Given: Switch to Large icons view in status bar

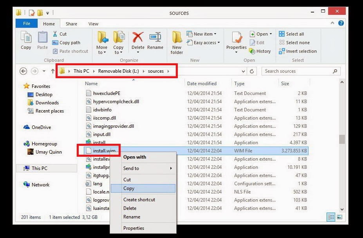Looking at the screenshot, I should pyautogui.click(x=340, y=217).
